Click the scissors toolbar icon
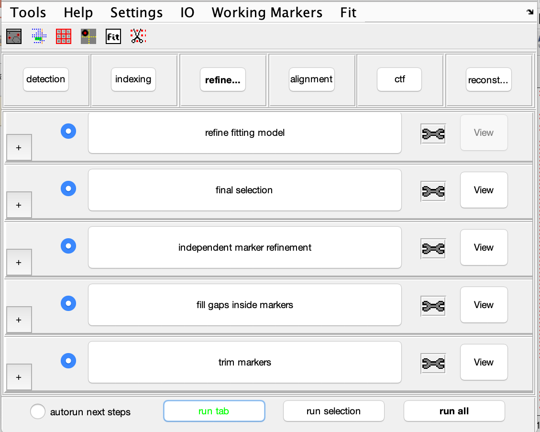This screenshot has height=432, width=540. coord(138,36)
